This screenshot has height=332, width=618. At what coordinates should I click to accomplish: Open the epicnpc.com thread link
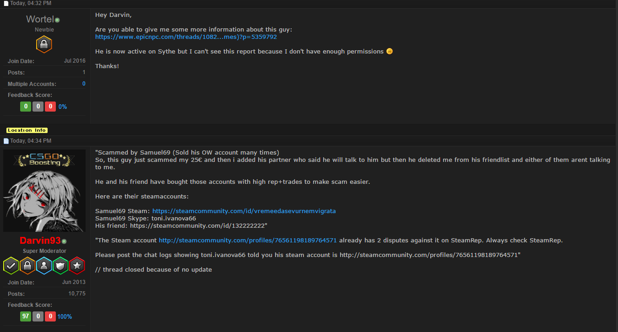(x=186, y=37)
